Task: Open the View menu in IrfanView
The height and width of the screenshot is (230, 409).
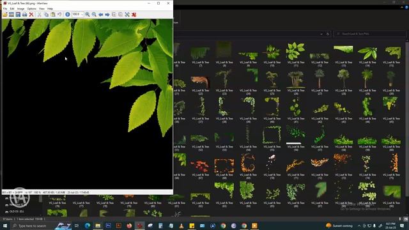Action: tap(42, 8)
